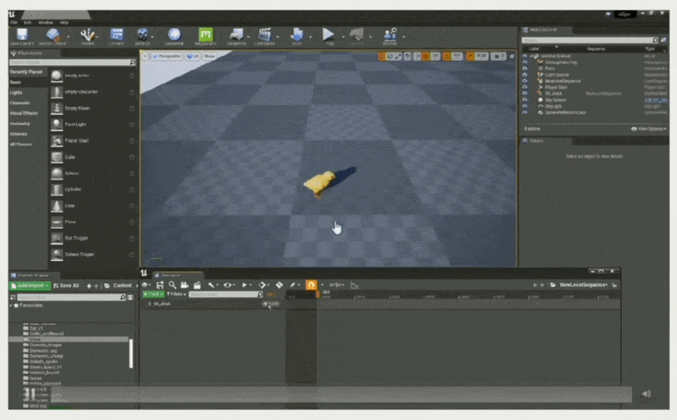Hide the Light Source actor via eye icon
The width and height of the screenshot is (677, 420).
point(525,75)
